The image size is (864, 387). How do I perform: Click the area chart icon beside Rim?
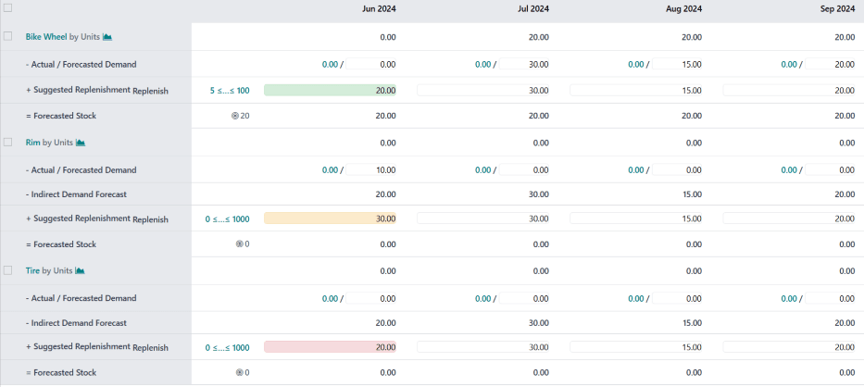pyautogui.click(x=81, y=143)
